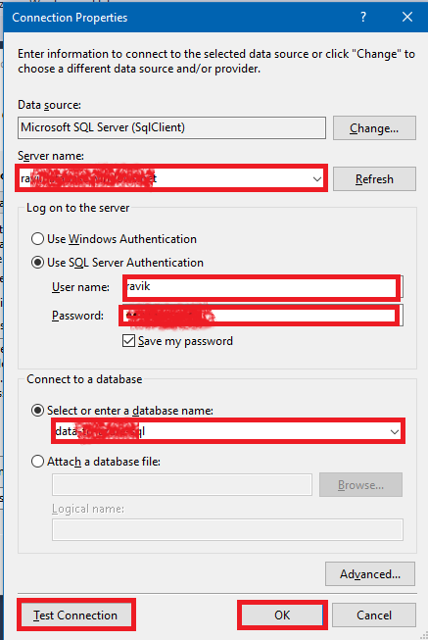
Task: Click into the Password field
Action: point(262,316)
